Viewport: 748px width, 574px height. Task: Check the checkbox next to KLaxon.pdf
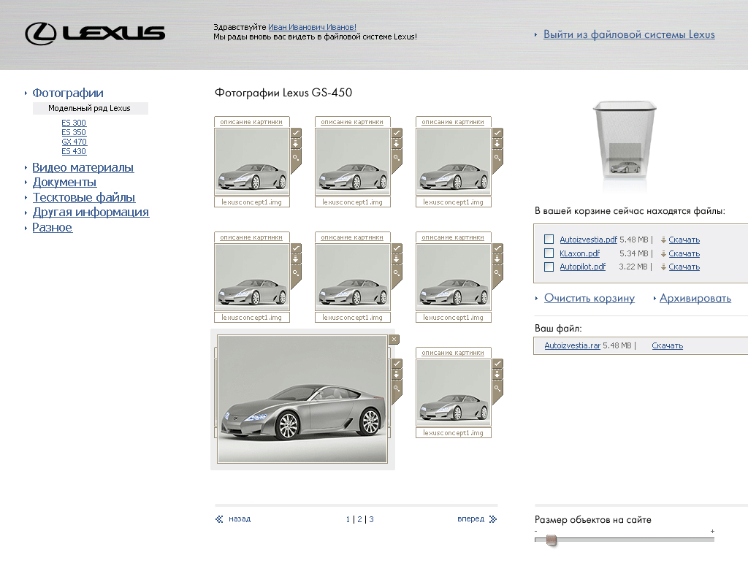(x=549, y=253)
